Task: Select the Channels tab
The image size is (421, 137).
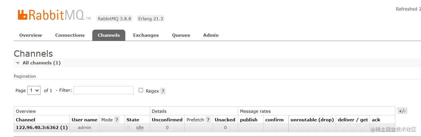Action: point(109,35)
